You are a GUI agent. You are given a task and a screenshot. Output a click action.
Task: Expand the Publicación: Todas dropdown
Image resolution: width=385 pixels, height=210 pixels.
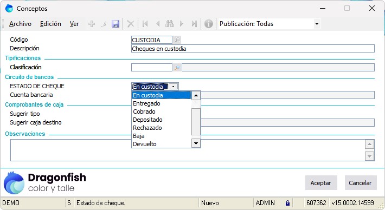[x=317, y=24]
